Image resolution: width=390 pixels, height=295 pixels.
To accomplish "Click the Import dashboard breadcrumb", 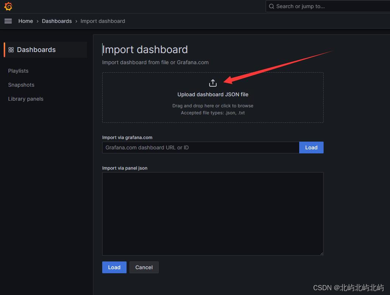I will (x=103, y=21).
